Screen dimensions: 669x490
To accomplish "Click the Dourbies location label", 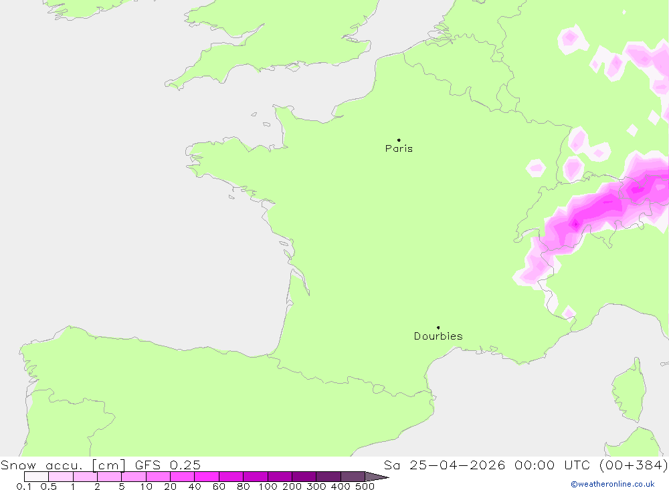I will coord(438,336).
